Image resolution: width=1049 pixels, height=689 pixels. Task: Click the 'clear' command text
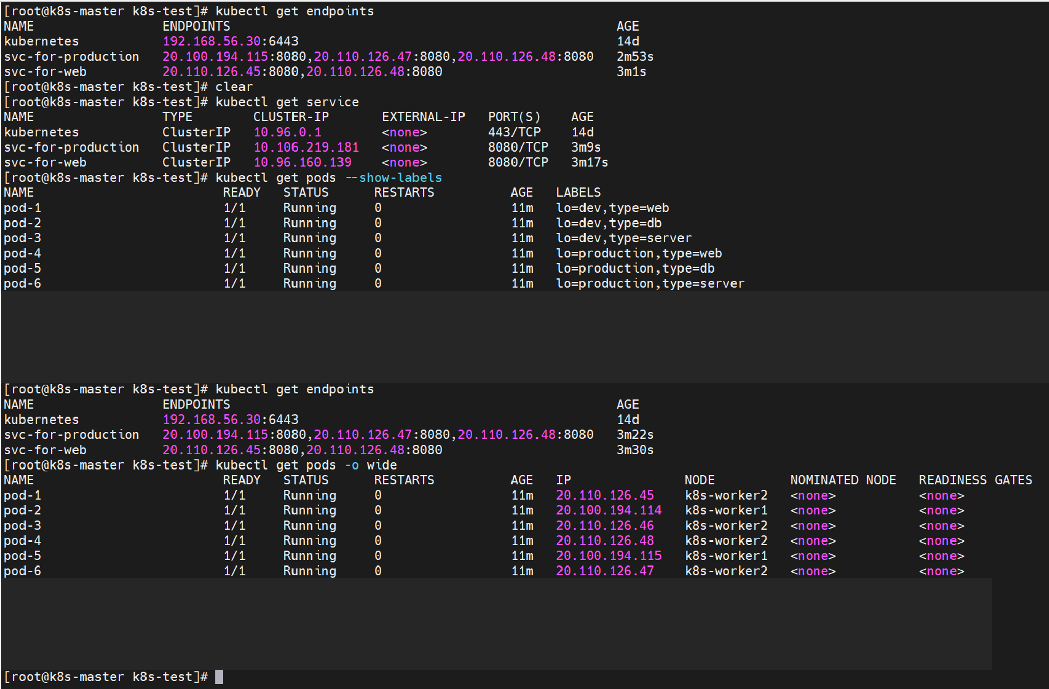click(x=234, y=87)
